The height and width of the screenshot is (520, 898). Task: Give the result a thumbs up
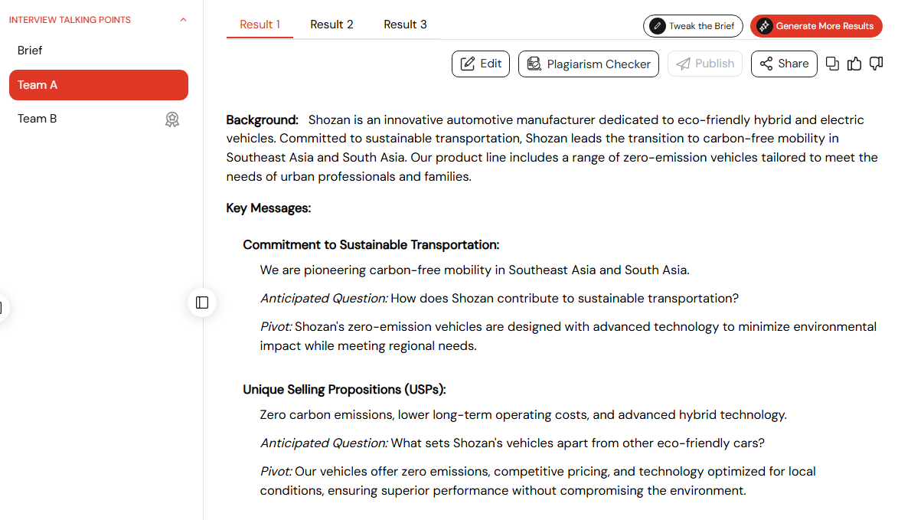point(854,64)
